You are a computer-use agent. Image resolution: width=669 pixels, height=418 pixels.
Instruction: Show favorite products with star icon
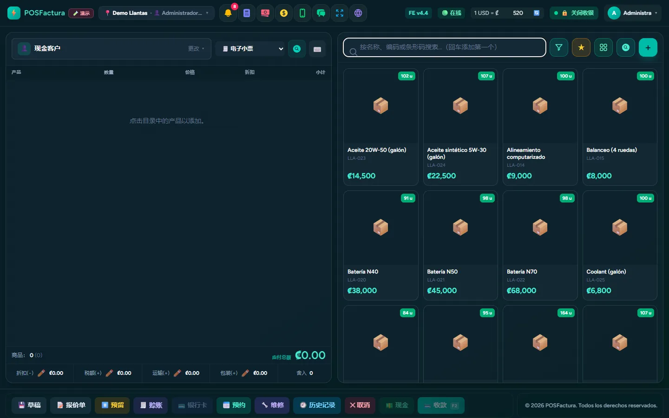click(x=581, y=47)
